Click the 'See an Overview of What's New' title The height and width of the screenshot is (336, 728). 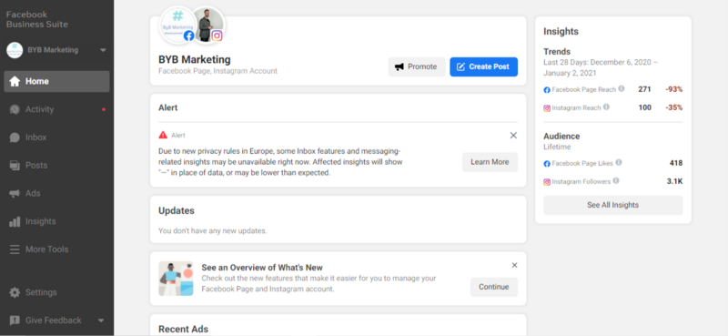tap(262, 268)
